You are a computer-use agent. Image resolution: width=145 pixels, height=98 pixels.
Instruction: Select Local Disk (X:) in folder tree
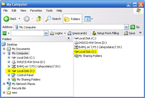(26, 71)
